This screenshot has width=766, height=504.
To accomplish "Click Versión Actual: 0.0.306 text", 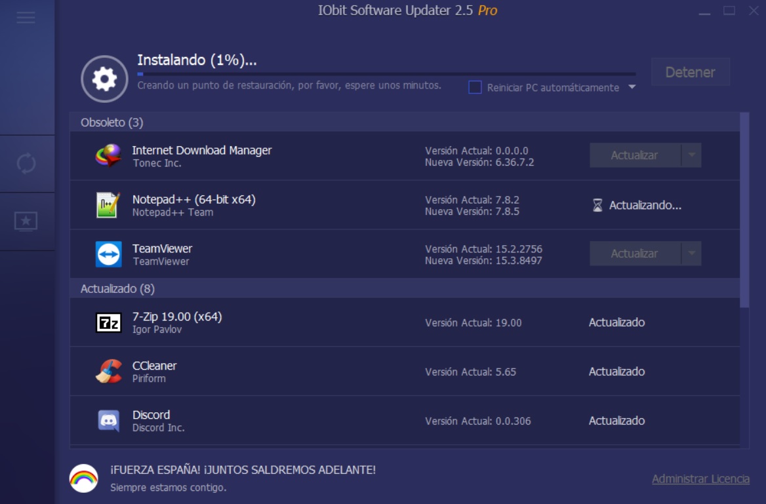I will point(478,421).
